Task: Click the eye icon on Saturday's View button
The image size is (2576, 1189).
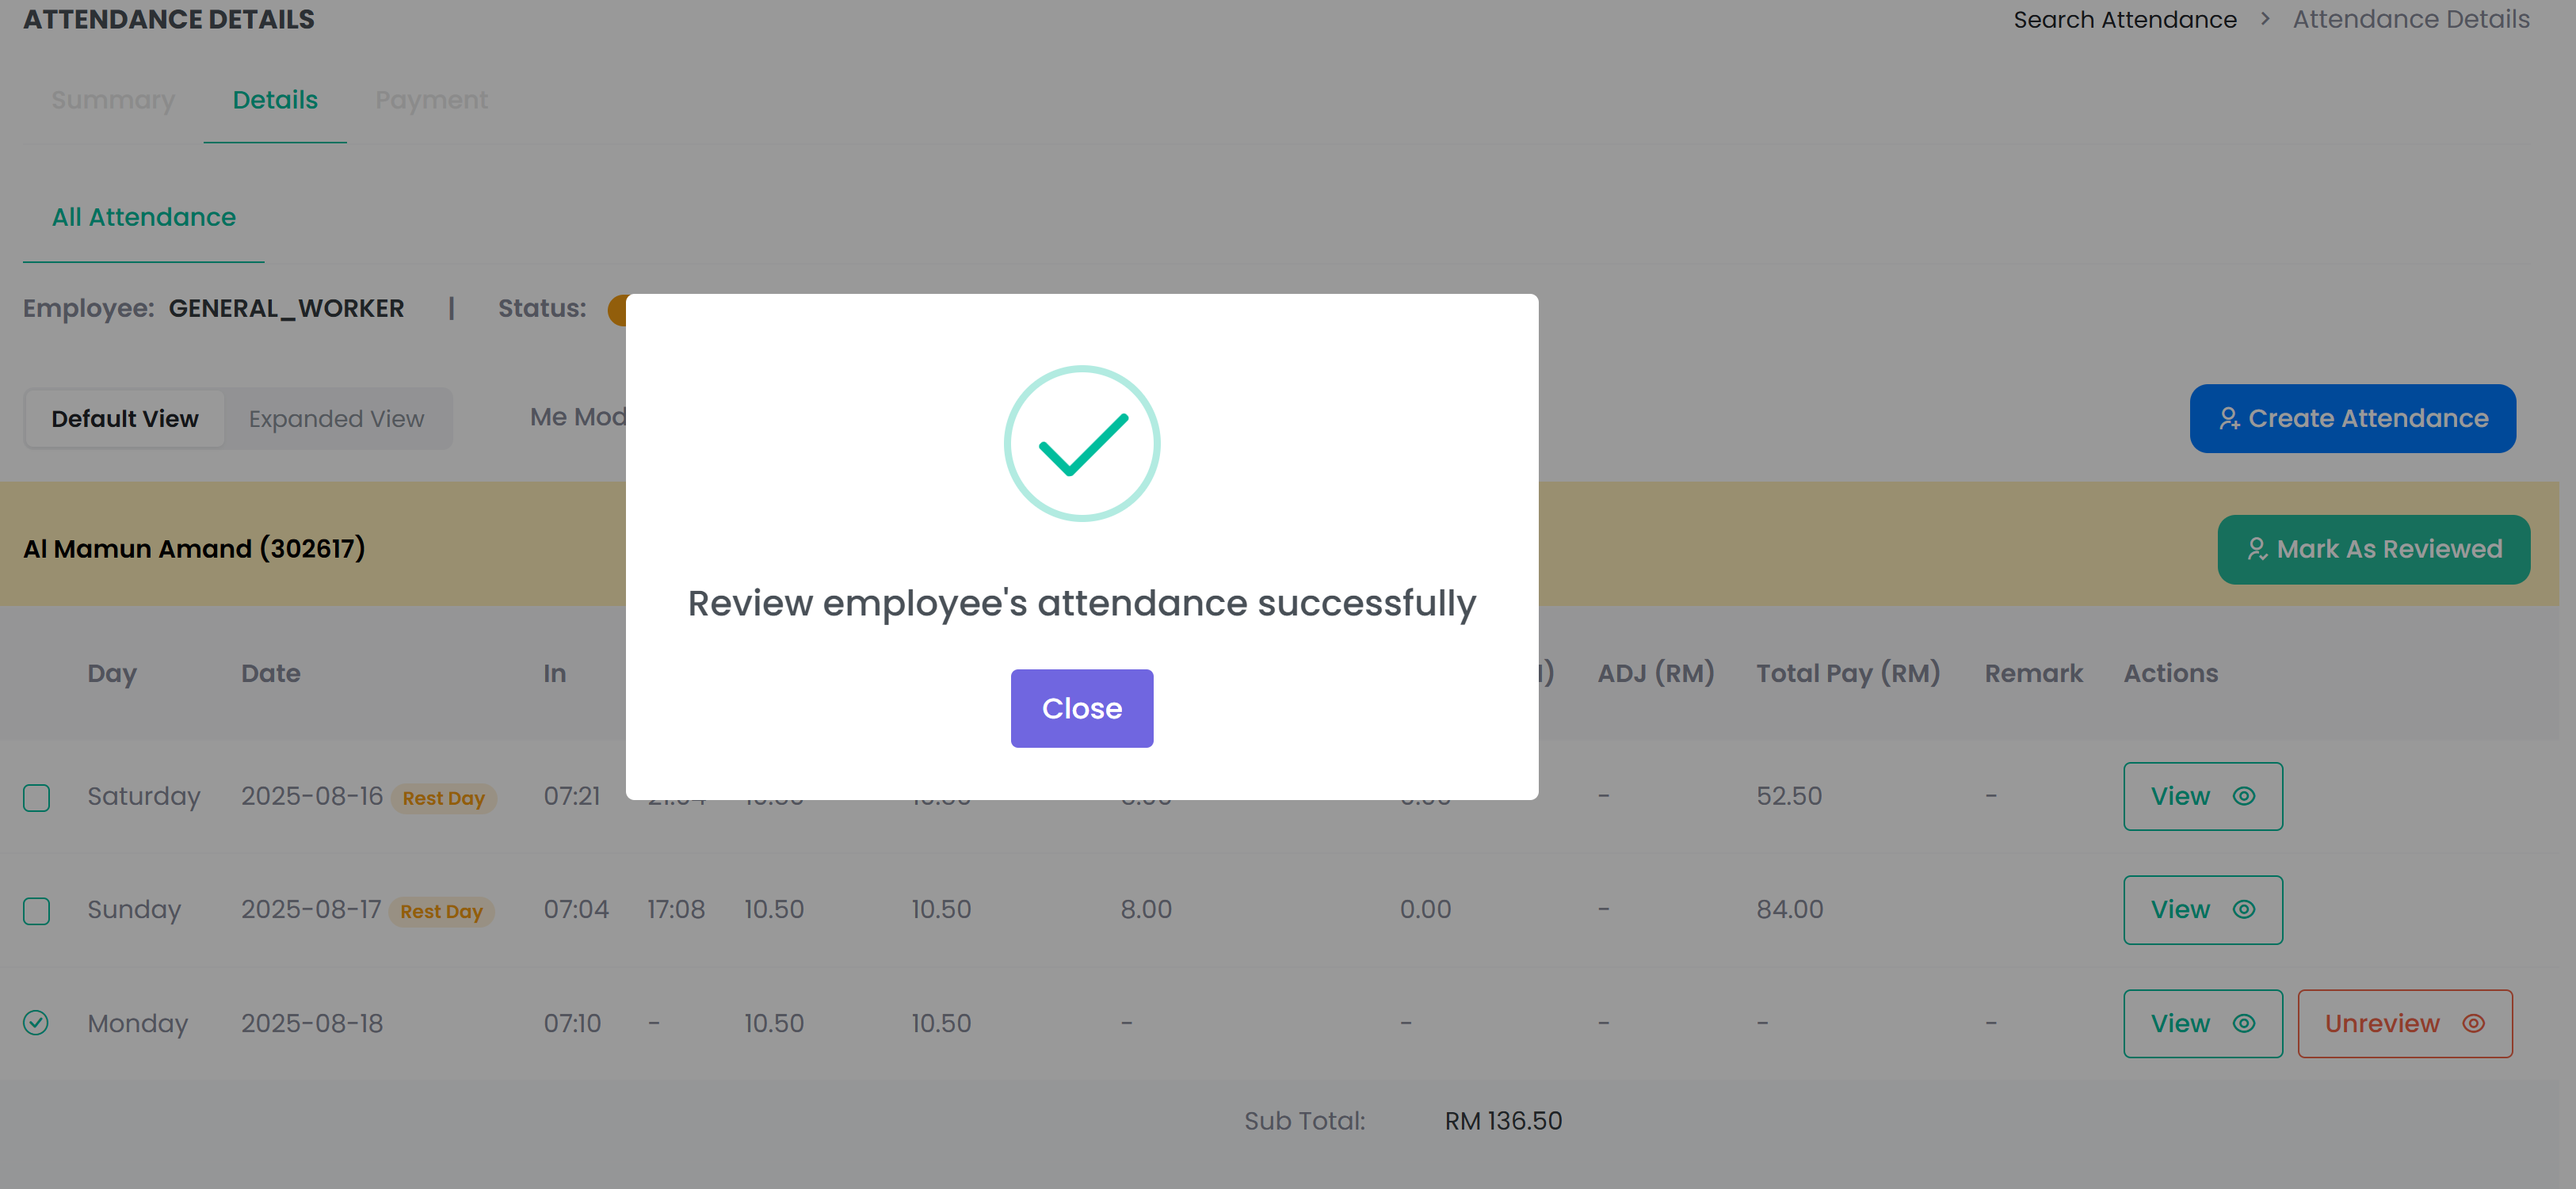Action: (2243, 796)
